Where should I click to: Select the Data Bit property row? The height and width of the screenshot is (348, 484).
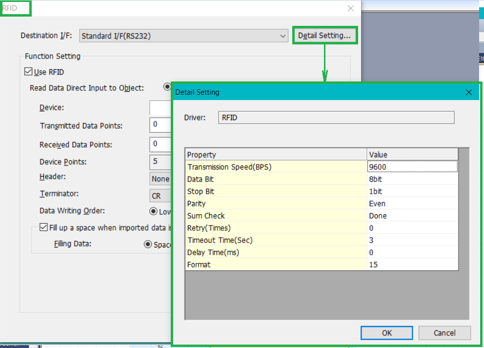tap(276, 179)
